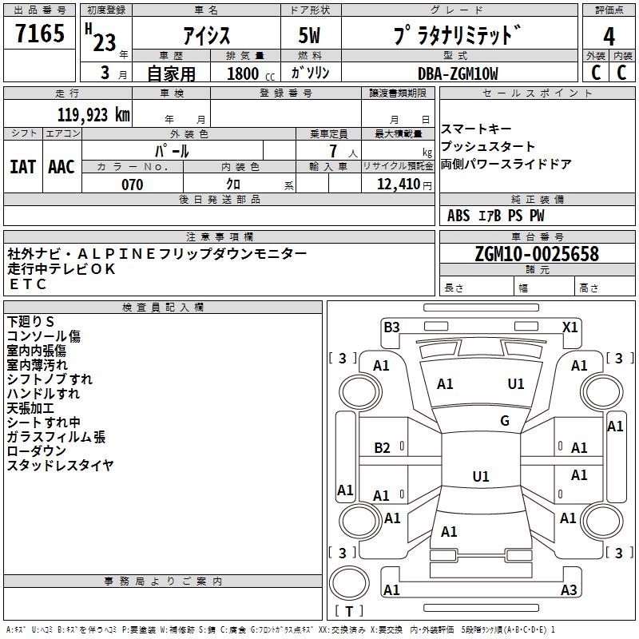Select the model code DBA-ZGM10W

[x=458, y=73]
